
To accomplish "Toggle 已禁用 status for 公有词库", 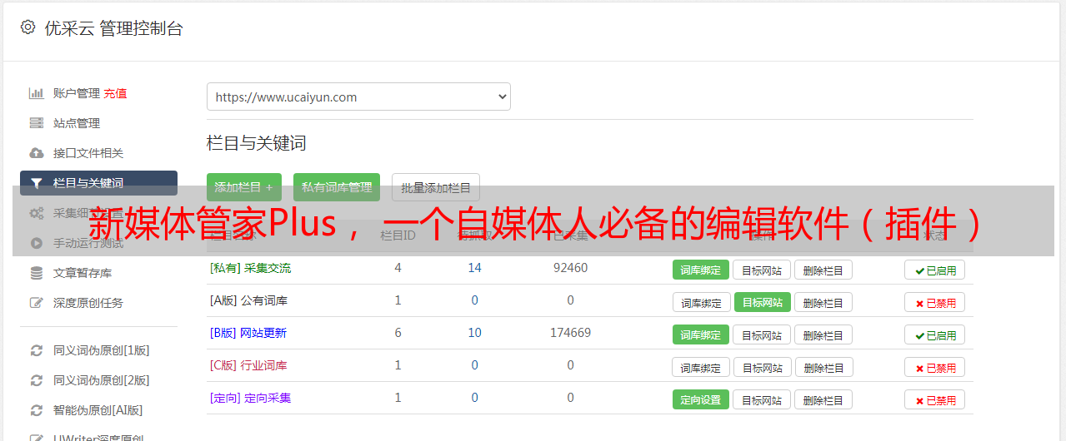I will (x=935, y=302).
